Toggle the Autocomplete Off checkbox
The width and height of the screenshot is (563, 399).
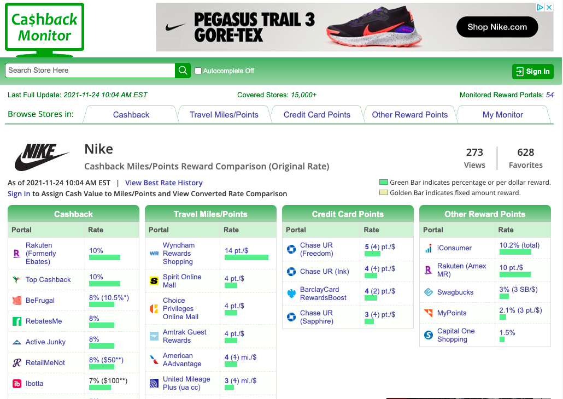(198, 71)
